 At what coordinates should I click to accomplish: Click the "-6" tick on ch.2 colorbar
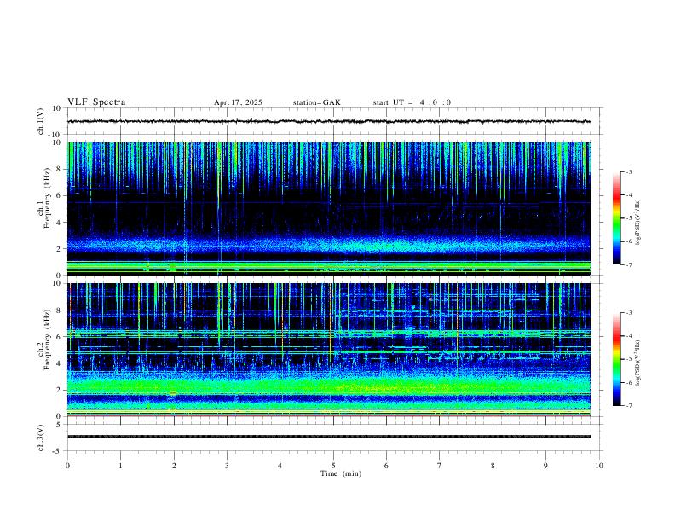click(629, 382)
